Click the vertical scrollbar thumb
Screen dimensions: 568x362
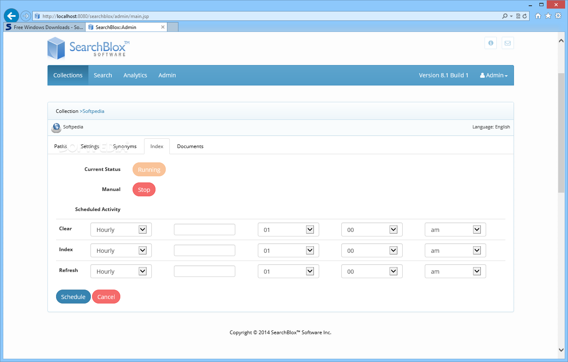pos(561,133)
